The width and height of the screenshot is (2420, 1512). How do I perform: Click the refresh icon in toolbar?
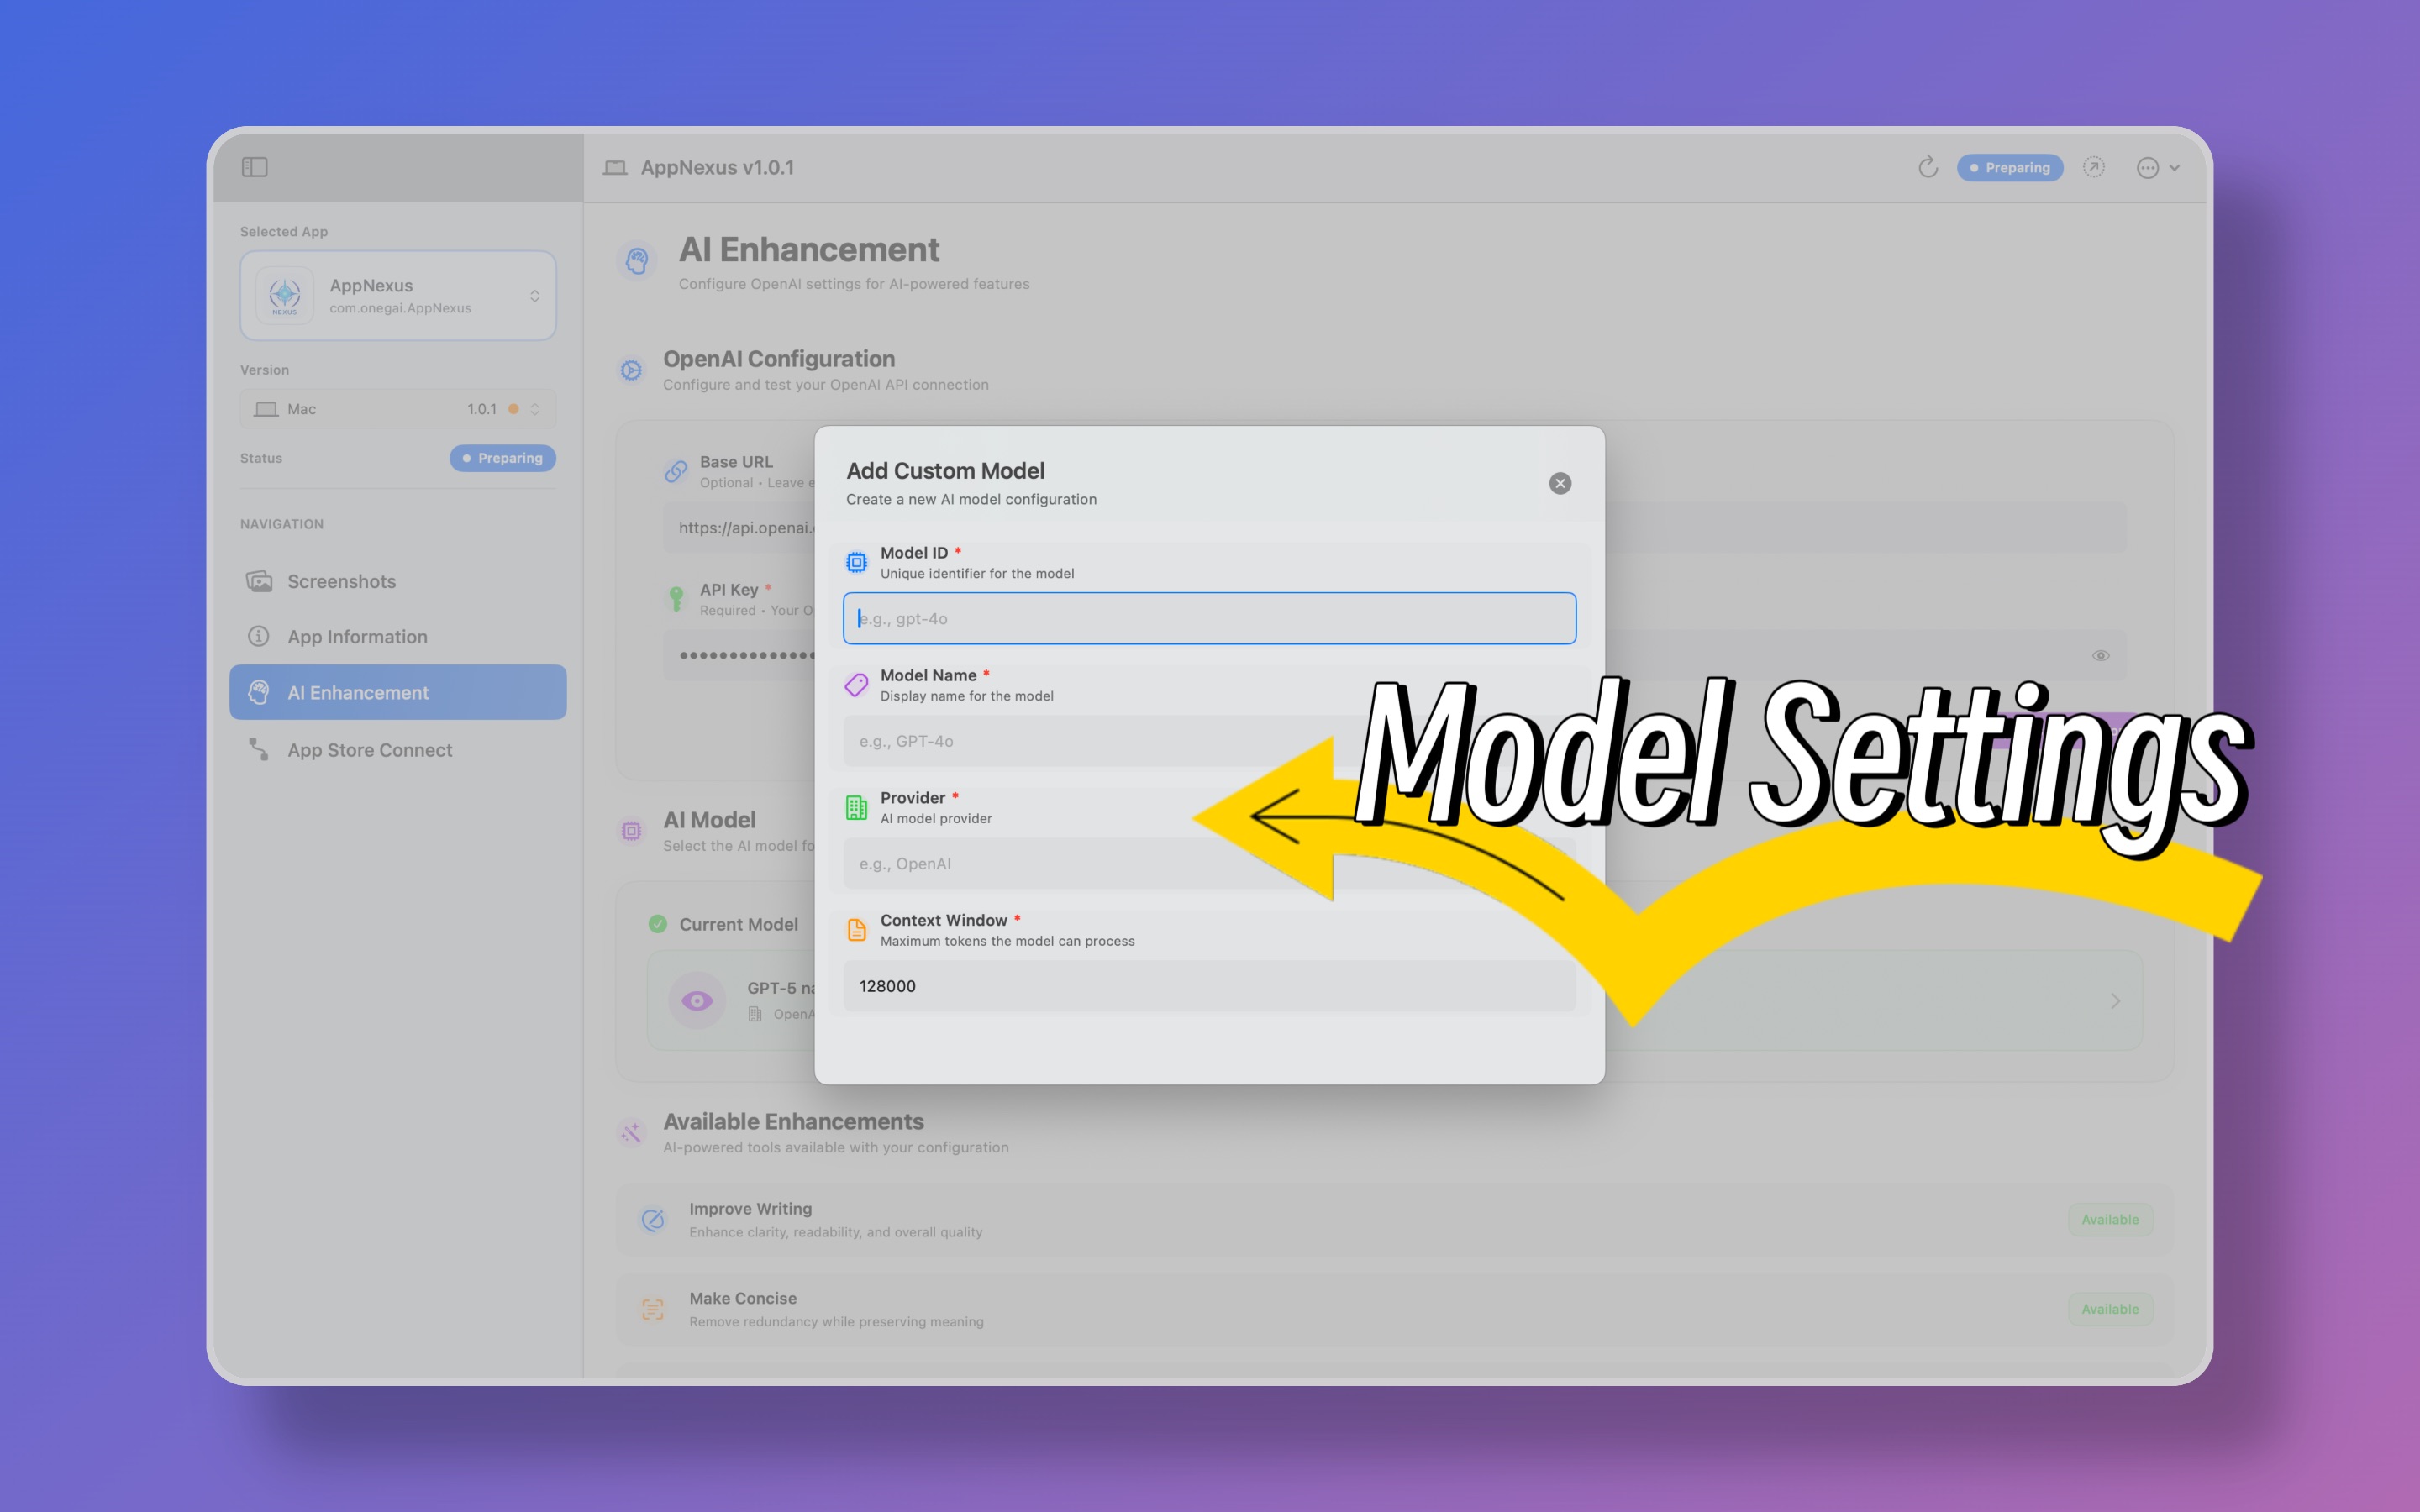pyautogui.click(x=1927, y=167)
